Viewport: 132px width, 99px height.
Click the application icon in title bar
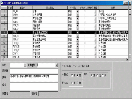coord(2,3)
